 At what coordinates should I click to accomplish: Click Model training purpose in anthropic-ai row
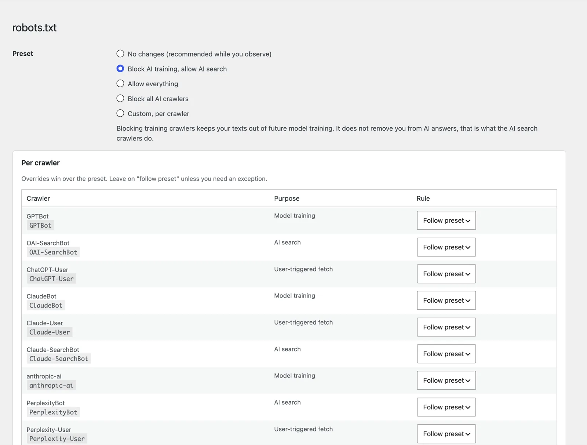(x=295, y=376)
